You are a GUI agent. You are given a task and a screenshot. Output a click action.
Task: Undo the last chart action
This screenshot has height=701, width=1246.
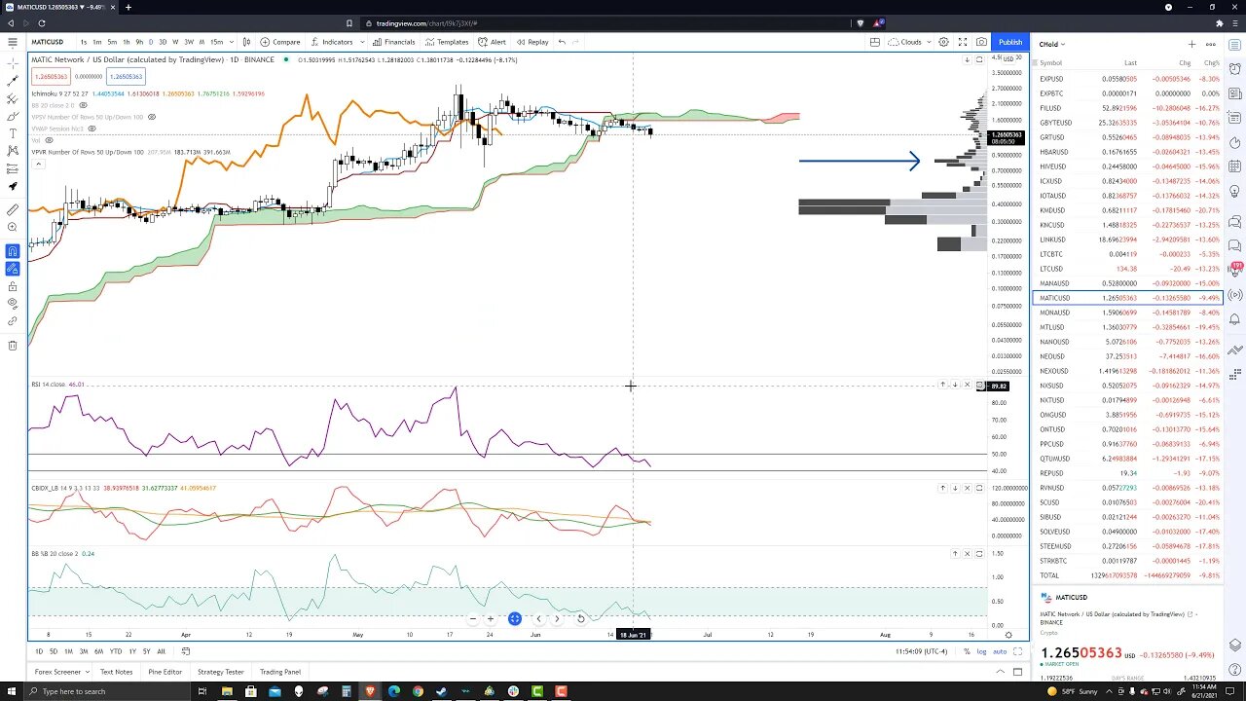coord(561,42)
